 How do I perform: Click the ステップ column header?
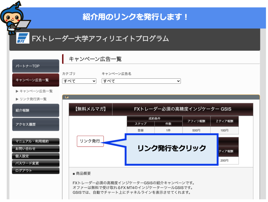141,124
